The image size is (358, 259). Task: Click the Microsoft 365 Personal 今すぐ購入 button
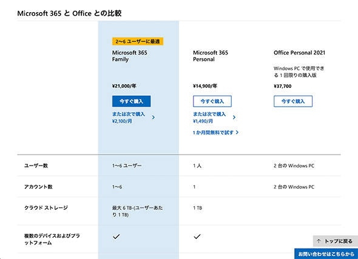click(212, 101)
